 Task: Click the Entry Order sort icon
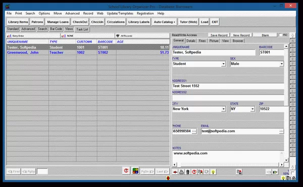pos(9,36)
